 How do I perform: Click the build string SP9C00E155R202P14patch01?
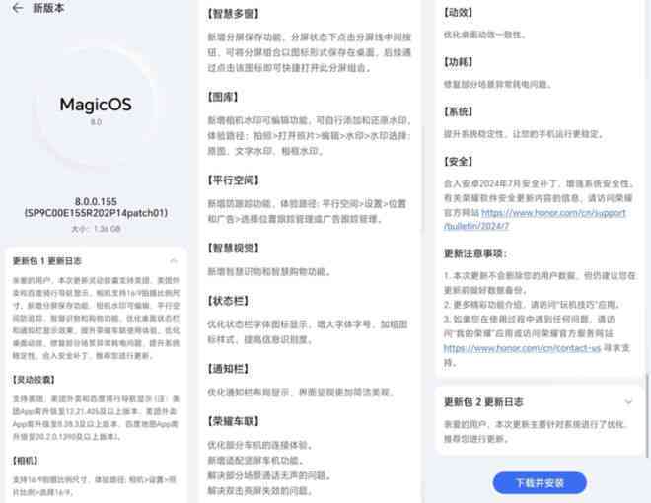[96, 213]
